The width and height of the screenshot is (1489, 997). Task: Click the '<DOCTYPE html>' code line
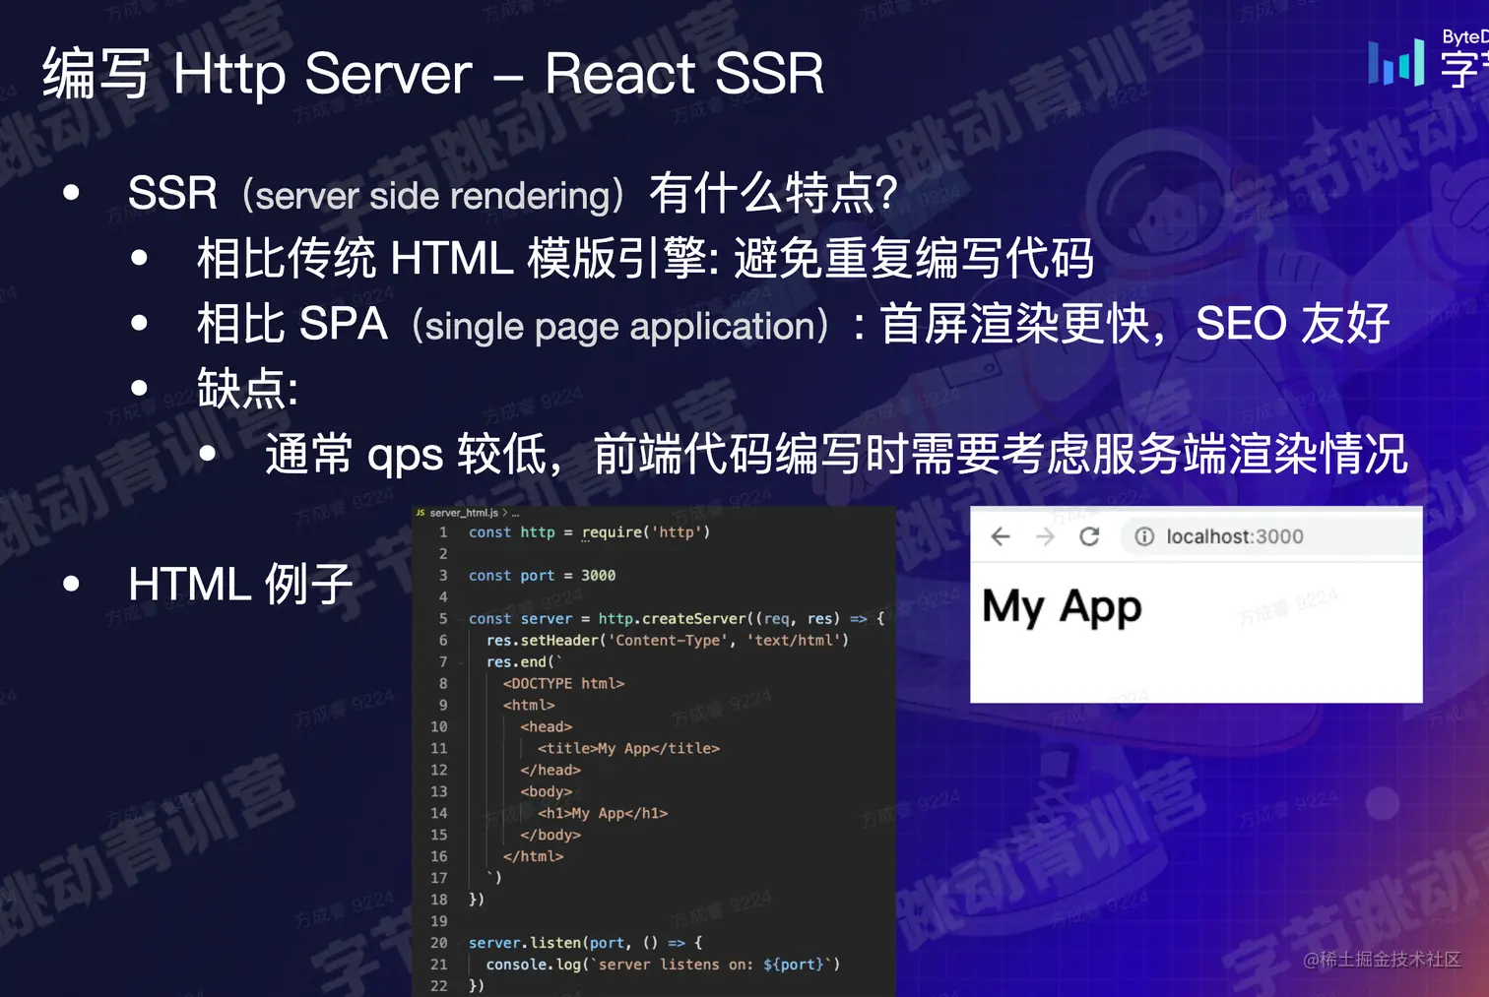coord(563,684)
